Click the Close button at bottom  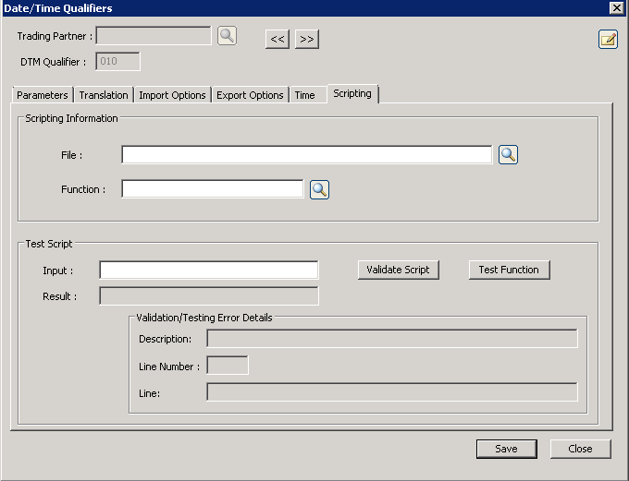tap(580, 449)
